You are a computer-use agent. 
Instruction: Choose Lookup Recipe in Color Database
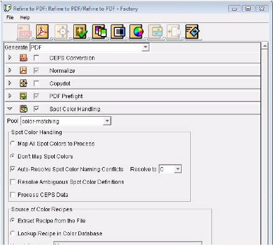click(13, 234)
